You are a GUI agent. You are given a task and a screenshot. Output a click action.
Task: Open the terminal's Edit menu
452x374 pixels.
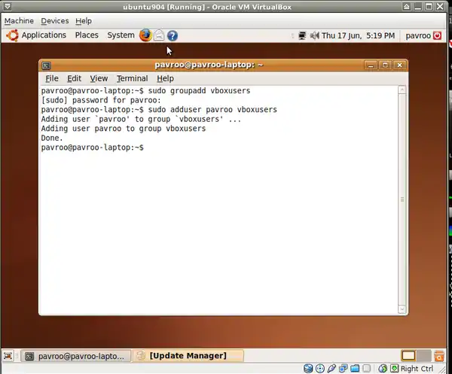tap(74, 78)
